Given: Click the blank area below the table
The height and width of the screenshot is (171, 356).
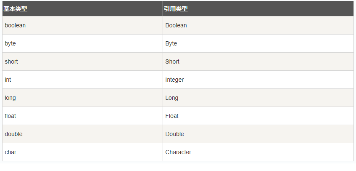Looking at the screenshot, I should click(x=178, y=166).
